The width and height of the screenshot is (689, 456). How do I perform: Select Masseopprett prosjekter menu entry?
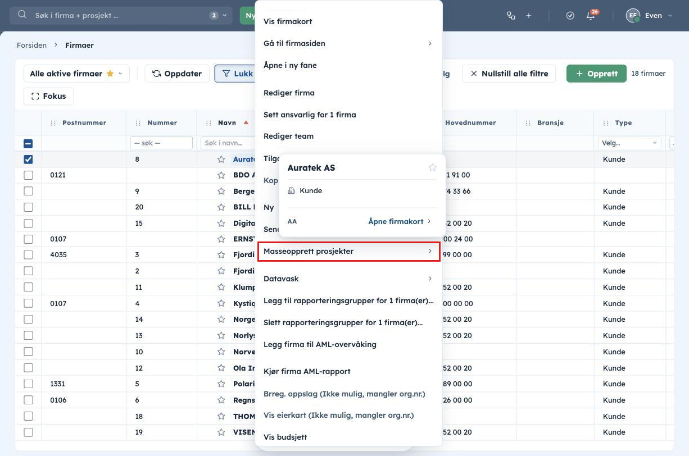[x=348, y=251]
